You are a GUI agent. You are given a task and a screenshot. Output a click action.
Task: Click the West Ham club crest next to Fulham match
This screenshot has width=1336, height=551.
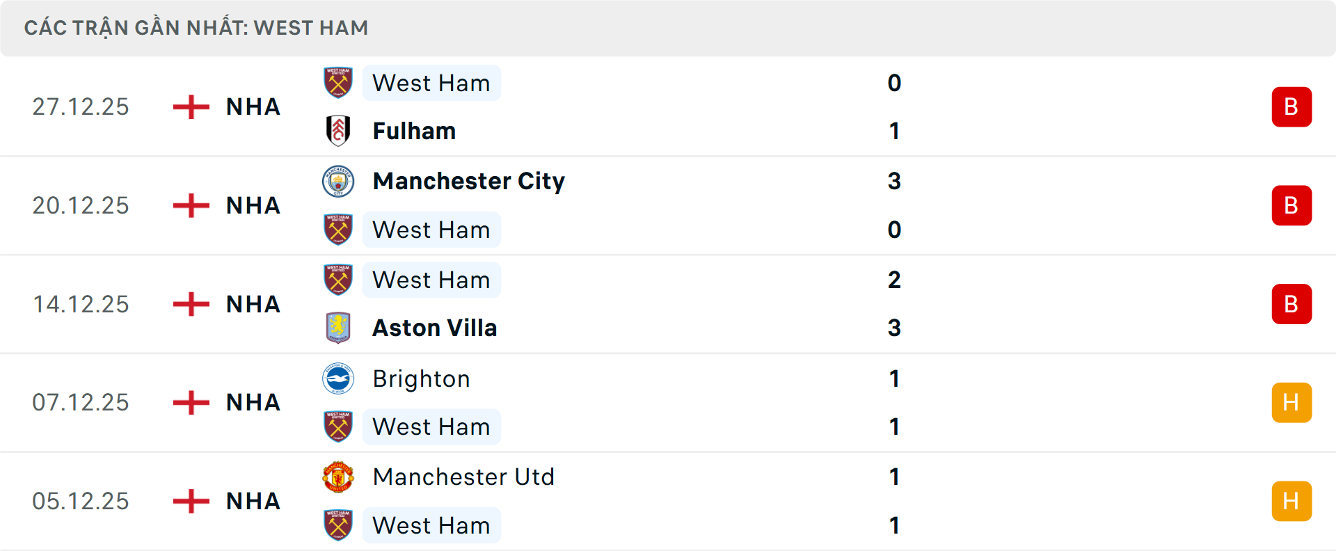point(338,83)
